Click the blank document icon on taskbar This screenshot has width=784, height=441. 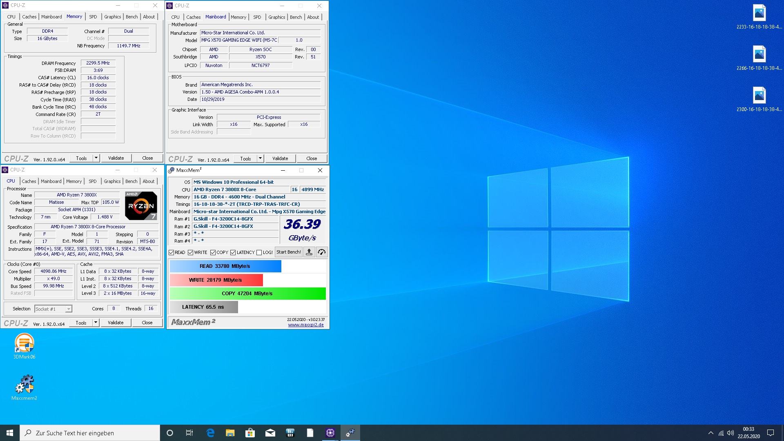coord(310,433)
